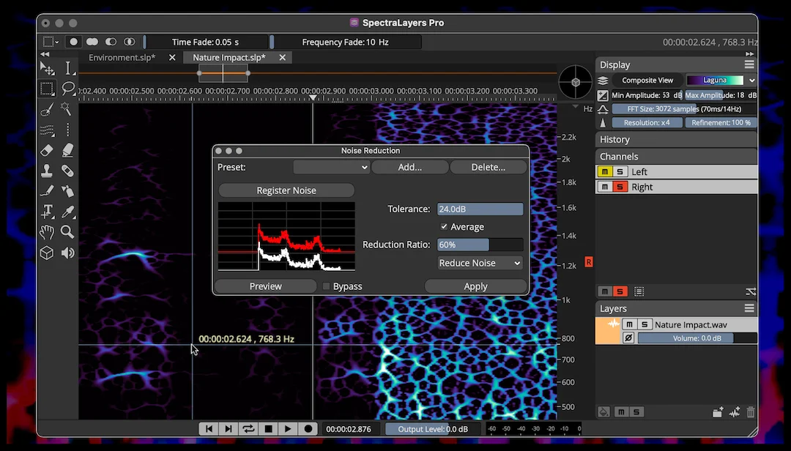Click the Composite View button

click(x=647, y=81)
